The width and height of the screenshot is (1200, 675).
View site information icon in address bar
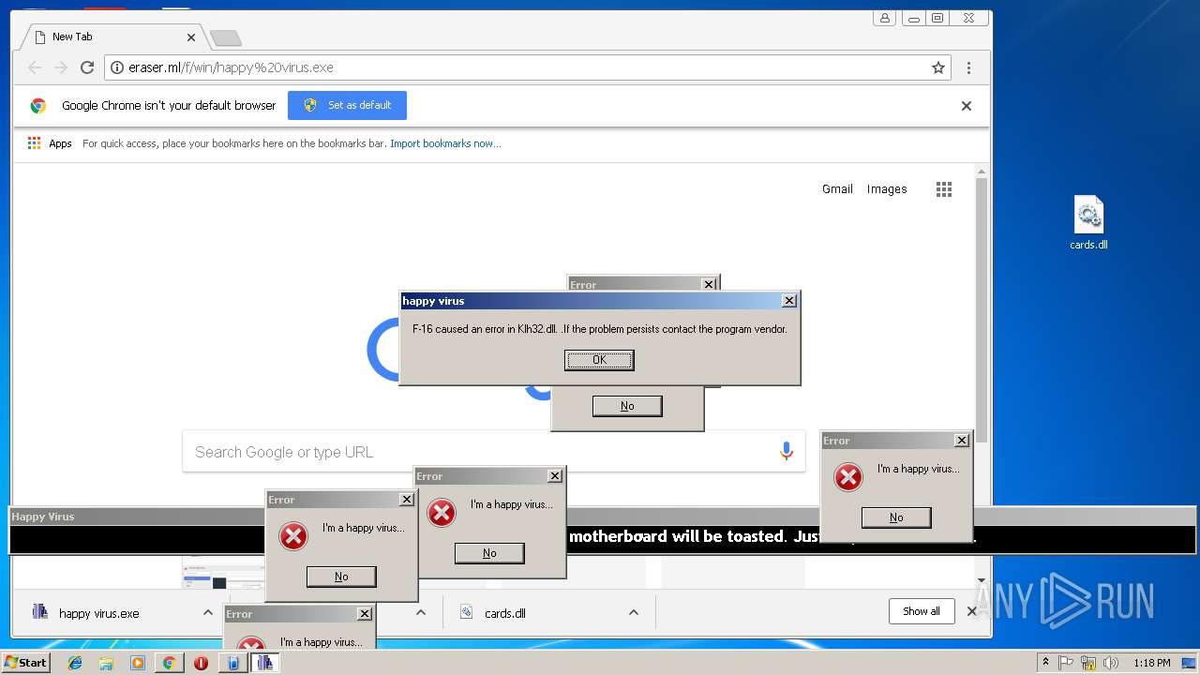click(117, 67)
